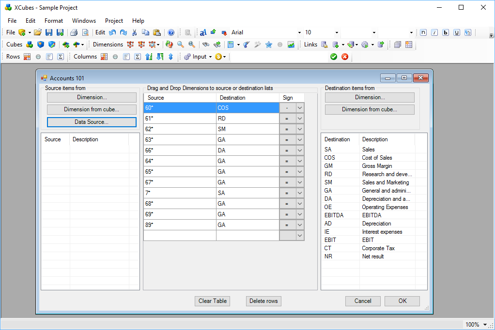Screen dimensions: 495x330
Task: Click the undo arrow icon
Action: pos(112,32)
